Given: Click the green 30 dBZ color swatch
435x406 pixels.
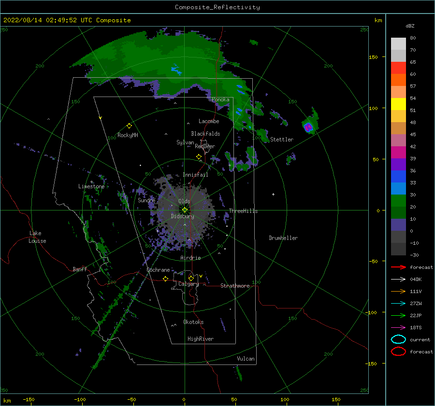Looking at the screenshot, I should click(x=398, y=201).
